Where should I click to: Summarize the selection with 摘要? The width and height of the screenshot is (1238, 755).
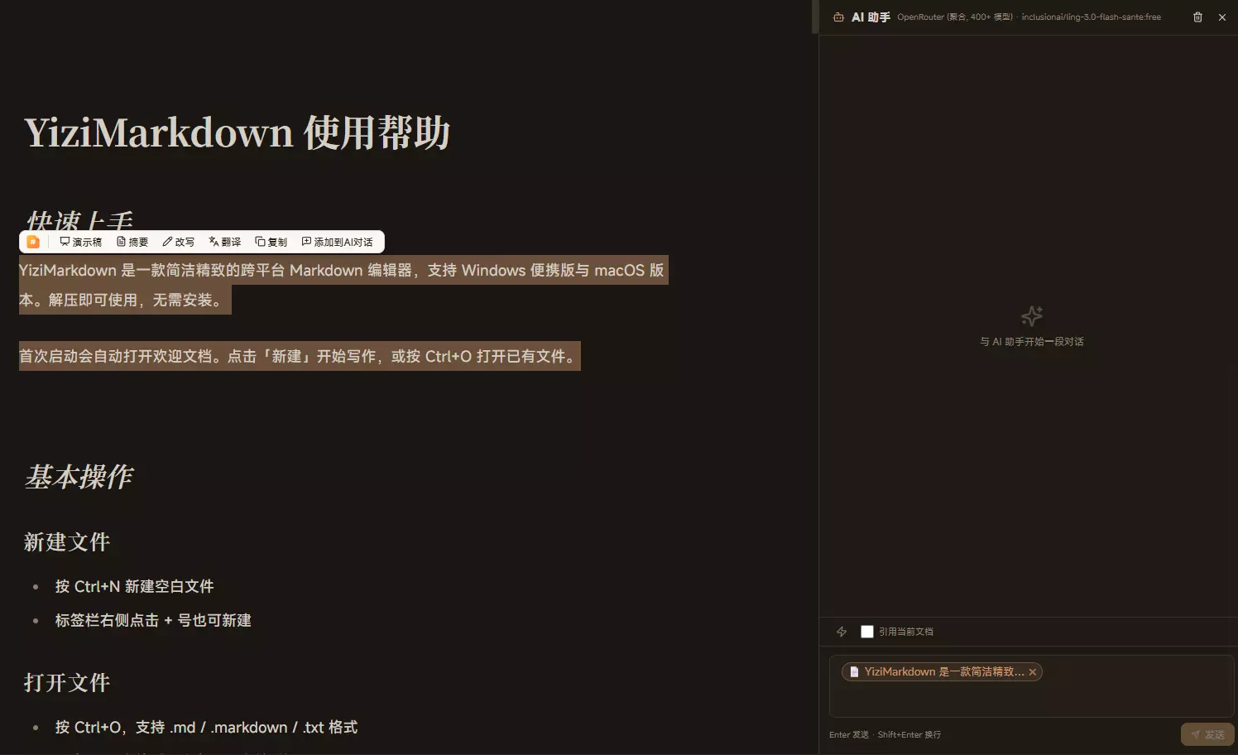(132, 242)
